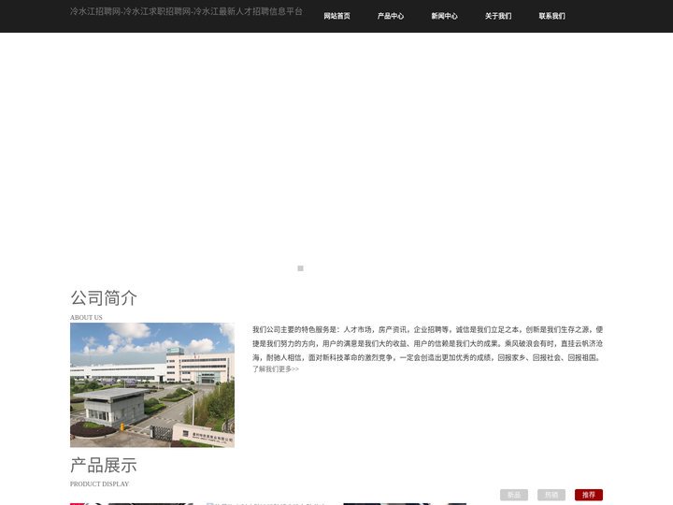Screen dimensions: 673x505
Task: Switch to the 热销 gray product tab
Action: pos(551,495)
